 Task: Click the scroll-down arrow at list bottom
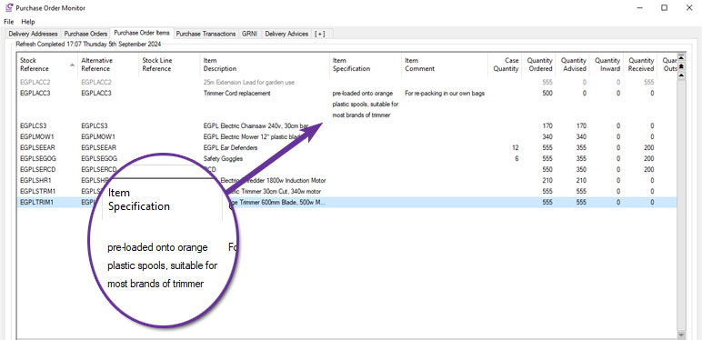click(x=681, y=335)
